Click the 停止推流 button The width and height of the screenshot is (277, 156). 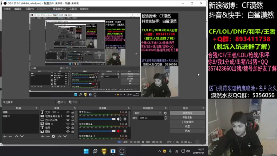[x=187, y=113]
